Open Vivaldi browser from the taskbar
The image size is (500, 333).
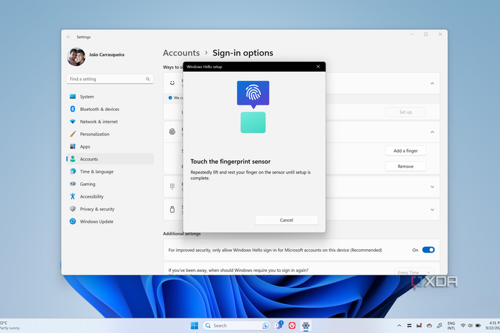coord(292,325)
